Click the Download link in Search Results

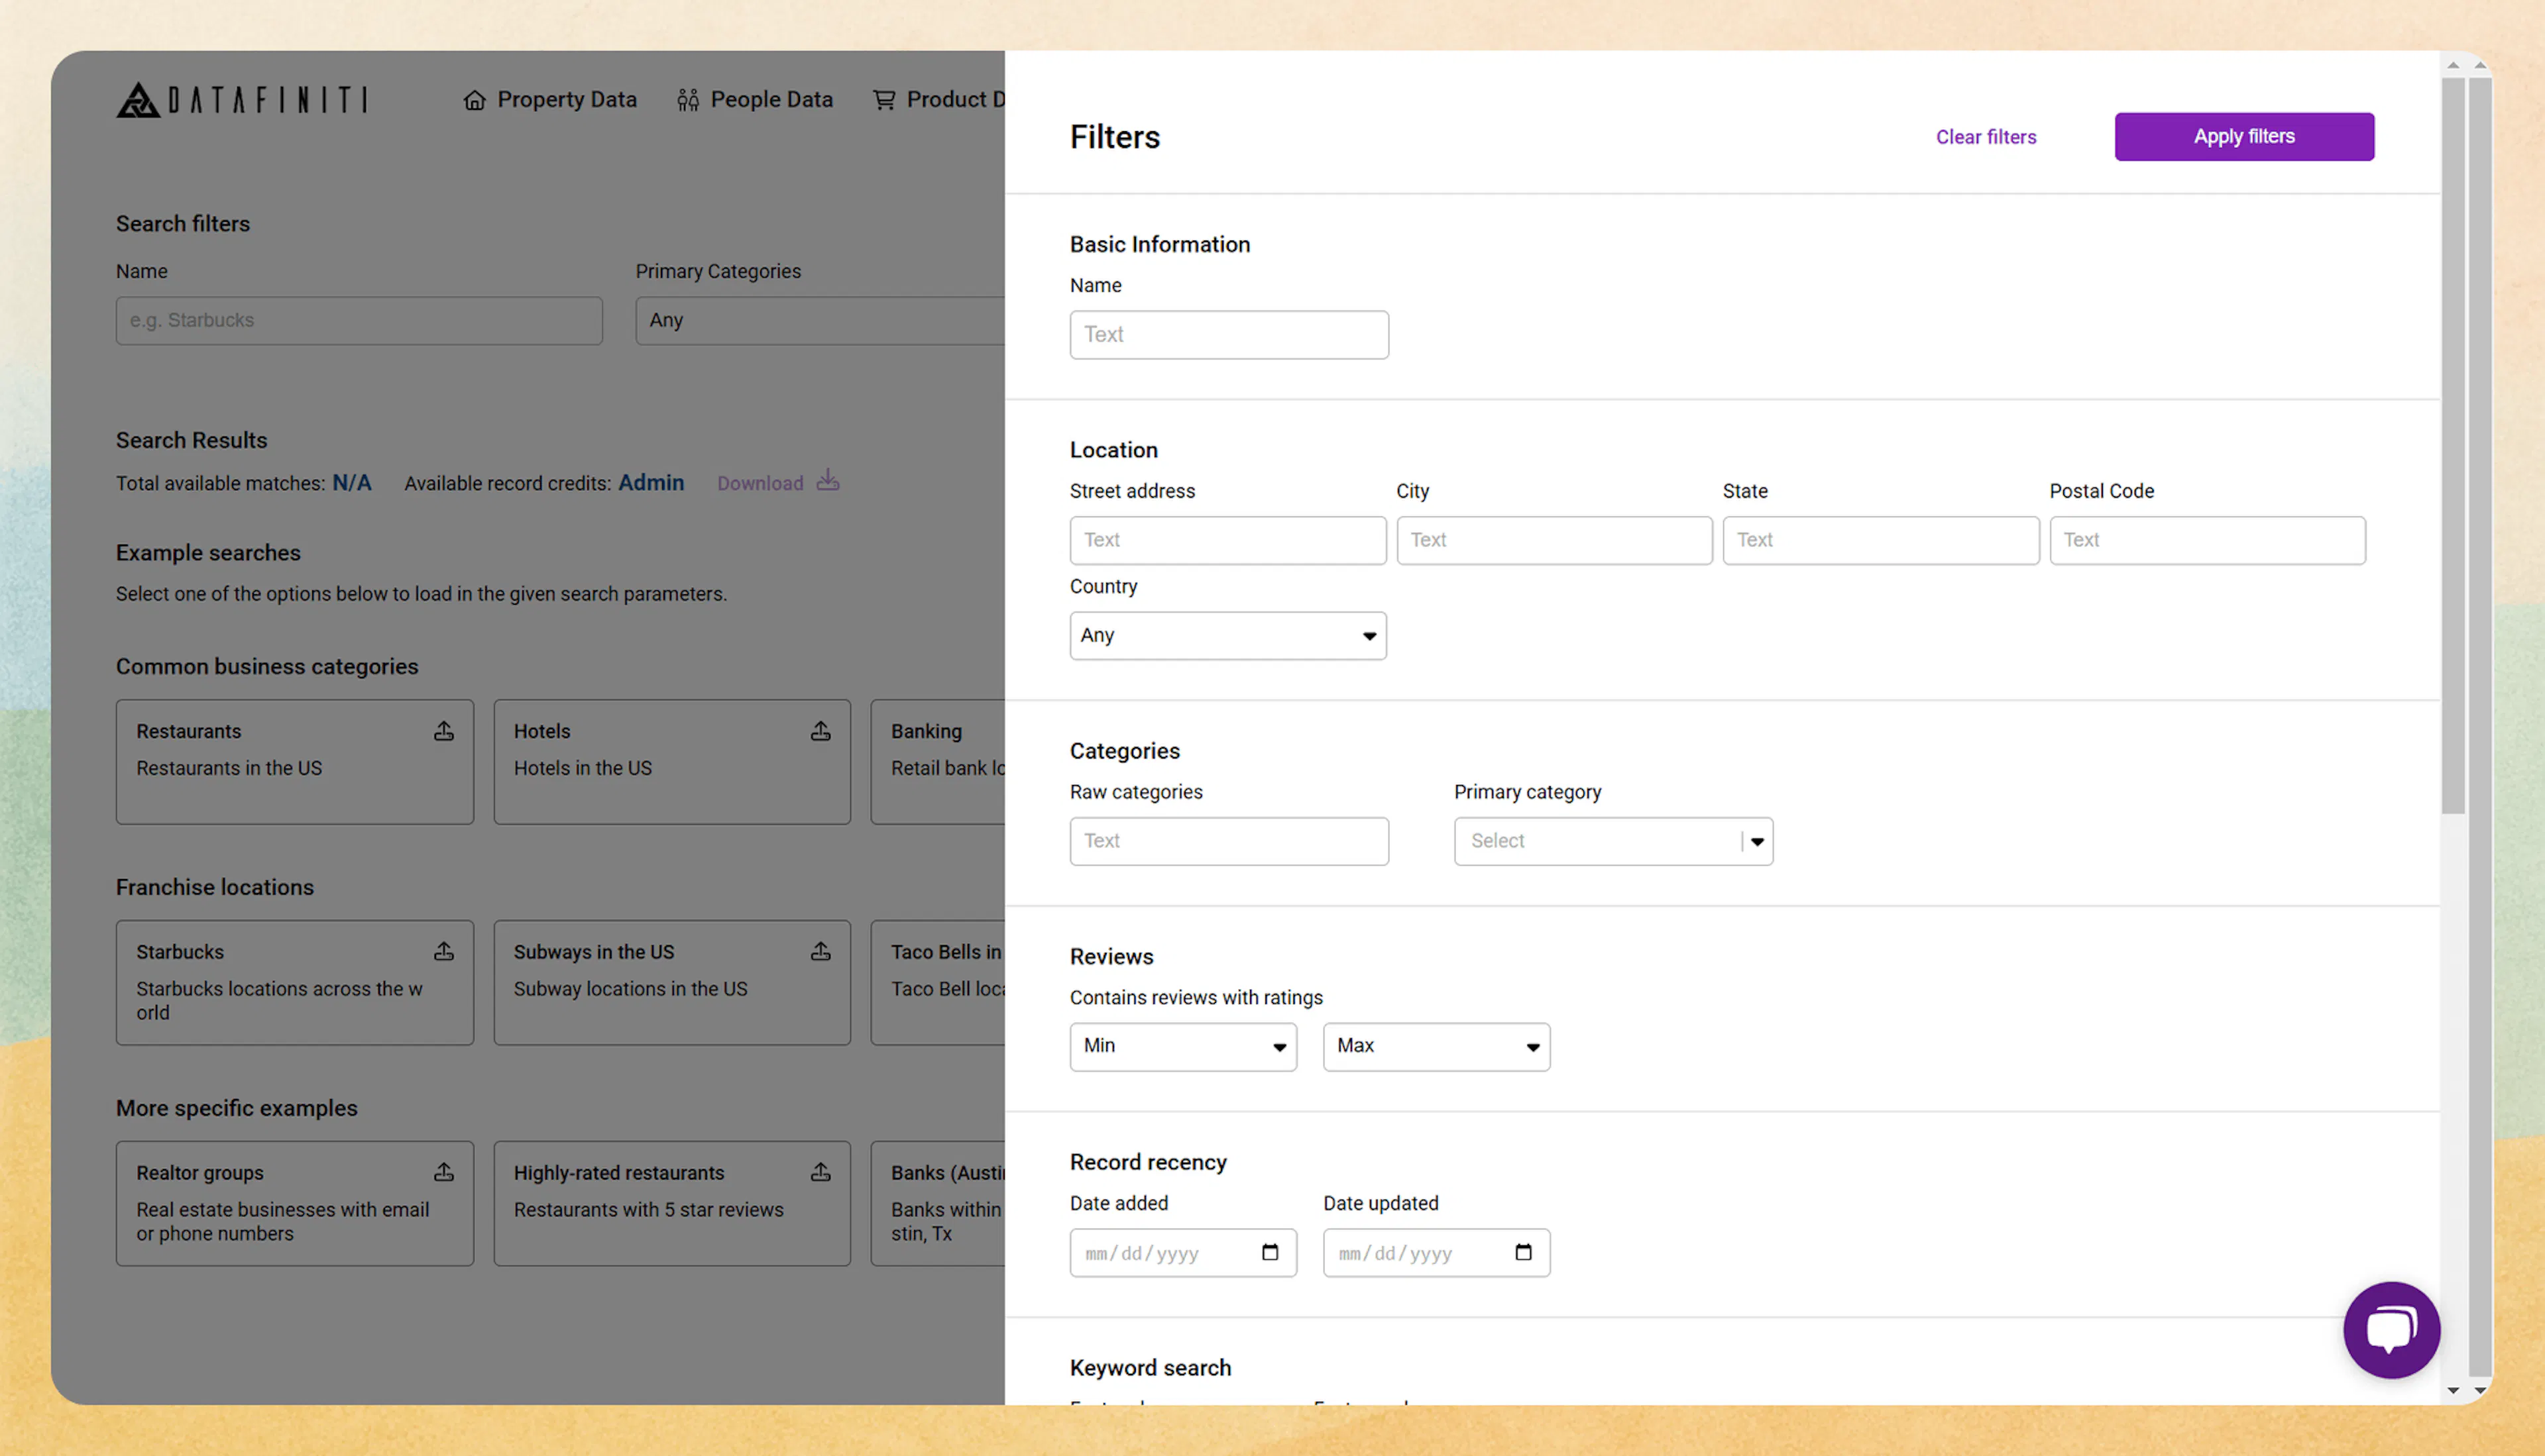(760, 482)
